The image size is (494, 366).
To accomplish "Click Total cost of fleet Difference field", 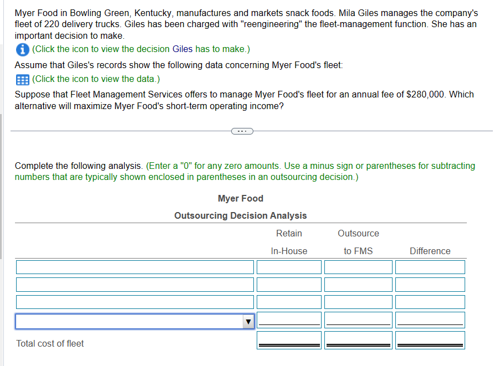I will pyautogui.click(x=430, y=339).
